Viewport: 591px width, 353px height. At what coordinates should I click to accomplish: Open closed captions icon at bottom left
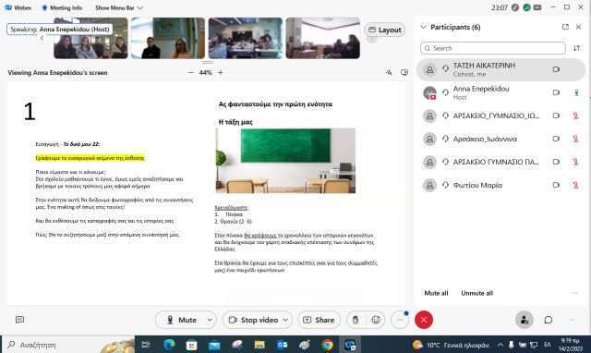pos(20,320)
